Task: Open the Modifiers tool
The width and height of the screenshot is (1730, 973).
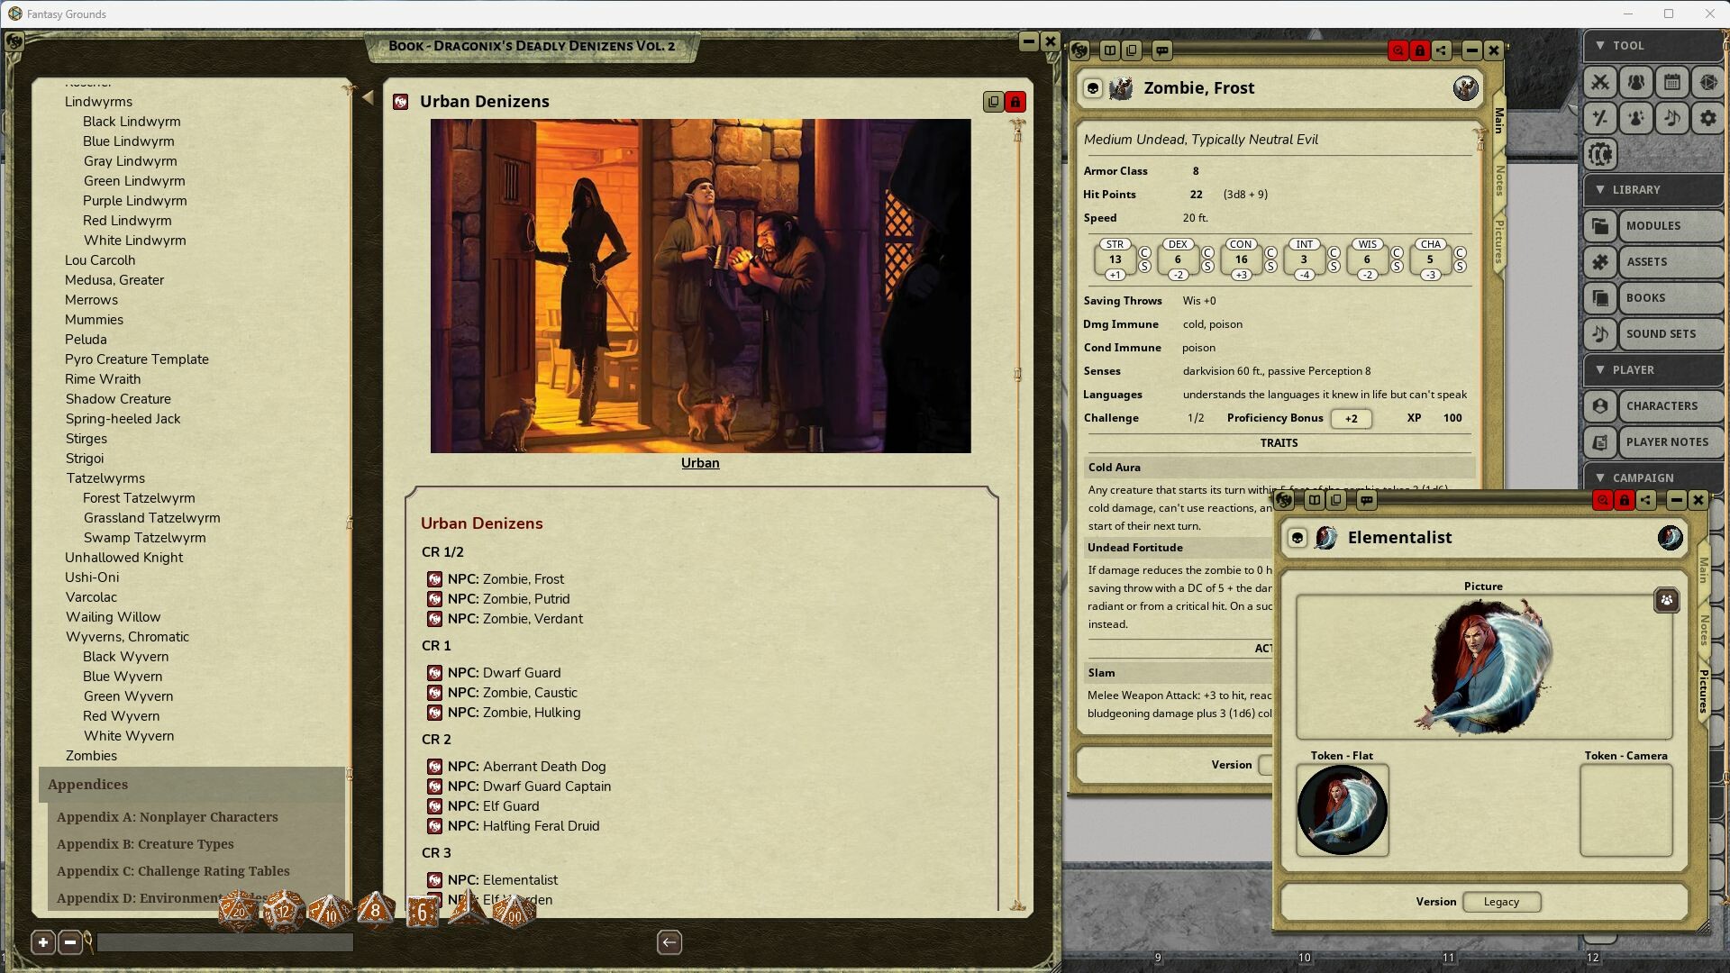Action: pos(1601,118)
